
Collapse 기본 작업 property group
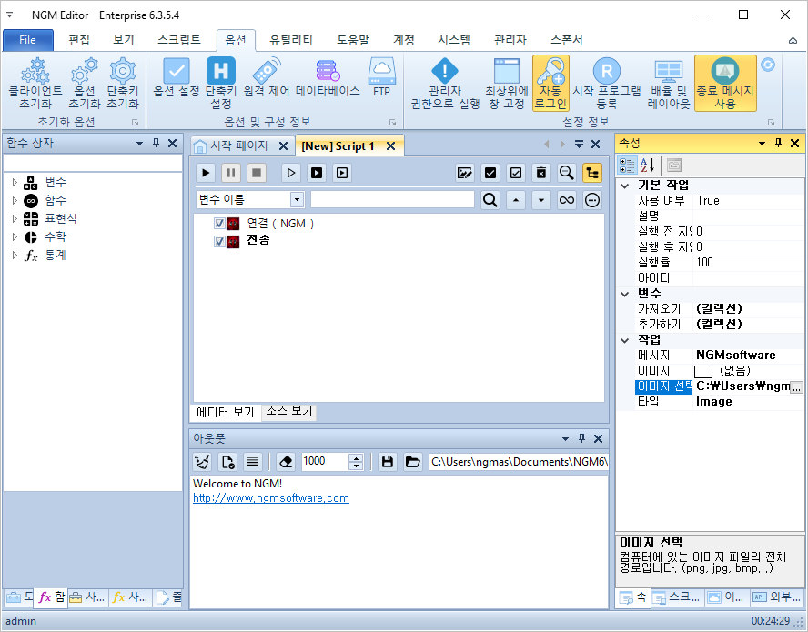(624, 186)
